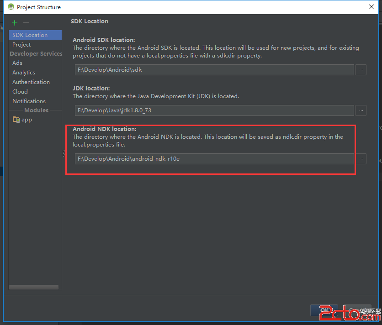Click the JDK location path field

coord(214,110)
